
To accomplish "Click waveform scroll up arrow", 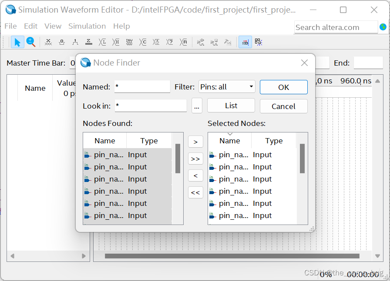I will [x=377, y=81].
